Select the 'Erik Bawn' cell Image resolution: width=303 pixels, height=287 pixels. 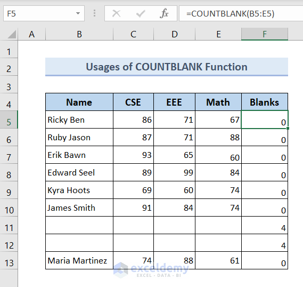79,155
